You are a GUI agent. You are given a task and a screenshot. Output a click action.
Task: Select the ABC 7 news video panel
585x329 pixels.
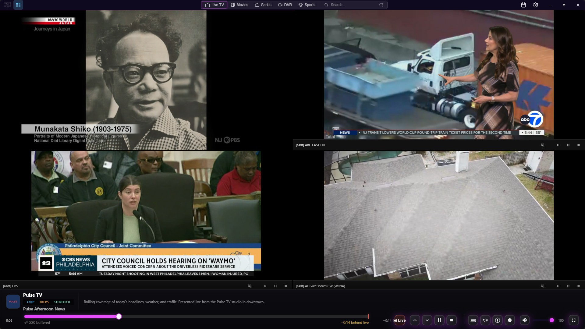[439, 75]
